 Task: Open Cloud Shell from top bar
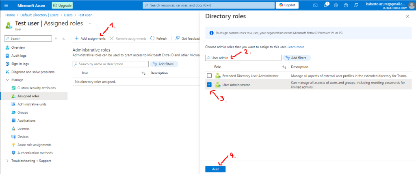click(x=315, y=5)
